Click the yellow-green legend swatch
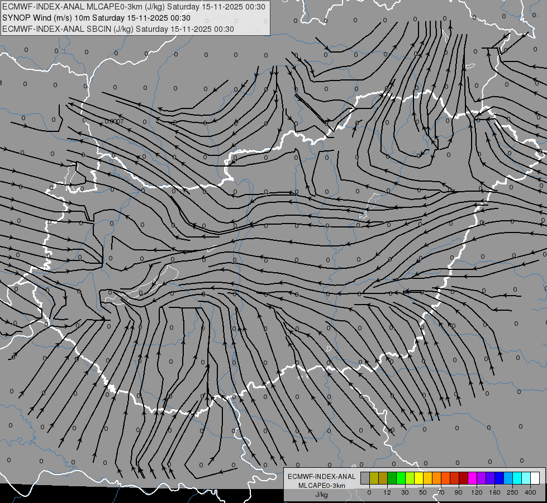Viewport: 547px width, 503px height. [410, 478]
